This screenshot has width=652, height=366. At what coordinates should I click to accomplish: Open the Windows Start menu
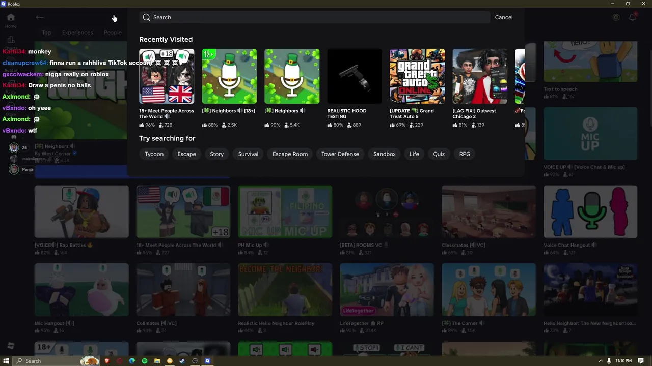[x=6, y=361]
